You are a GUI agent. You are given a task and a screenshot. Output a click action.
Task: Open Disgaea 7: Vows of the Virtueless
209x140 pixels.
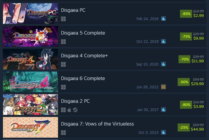[97, 124]
